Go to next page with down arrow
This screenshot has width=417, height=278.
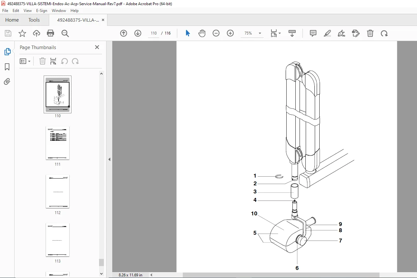(138, 33)
